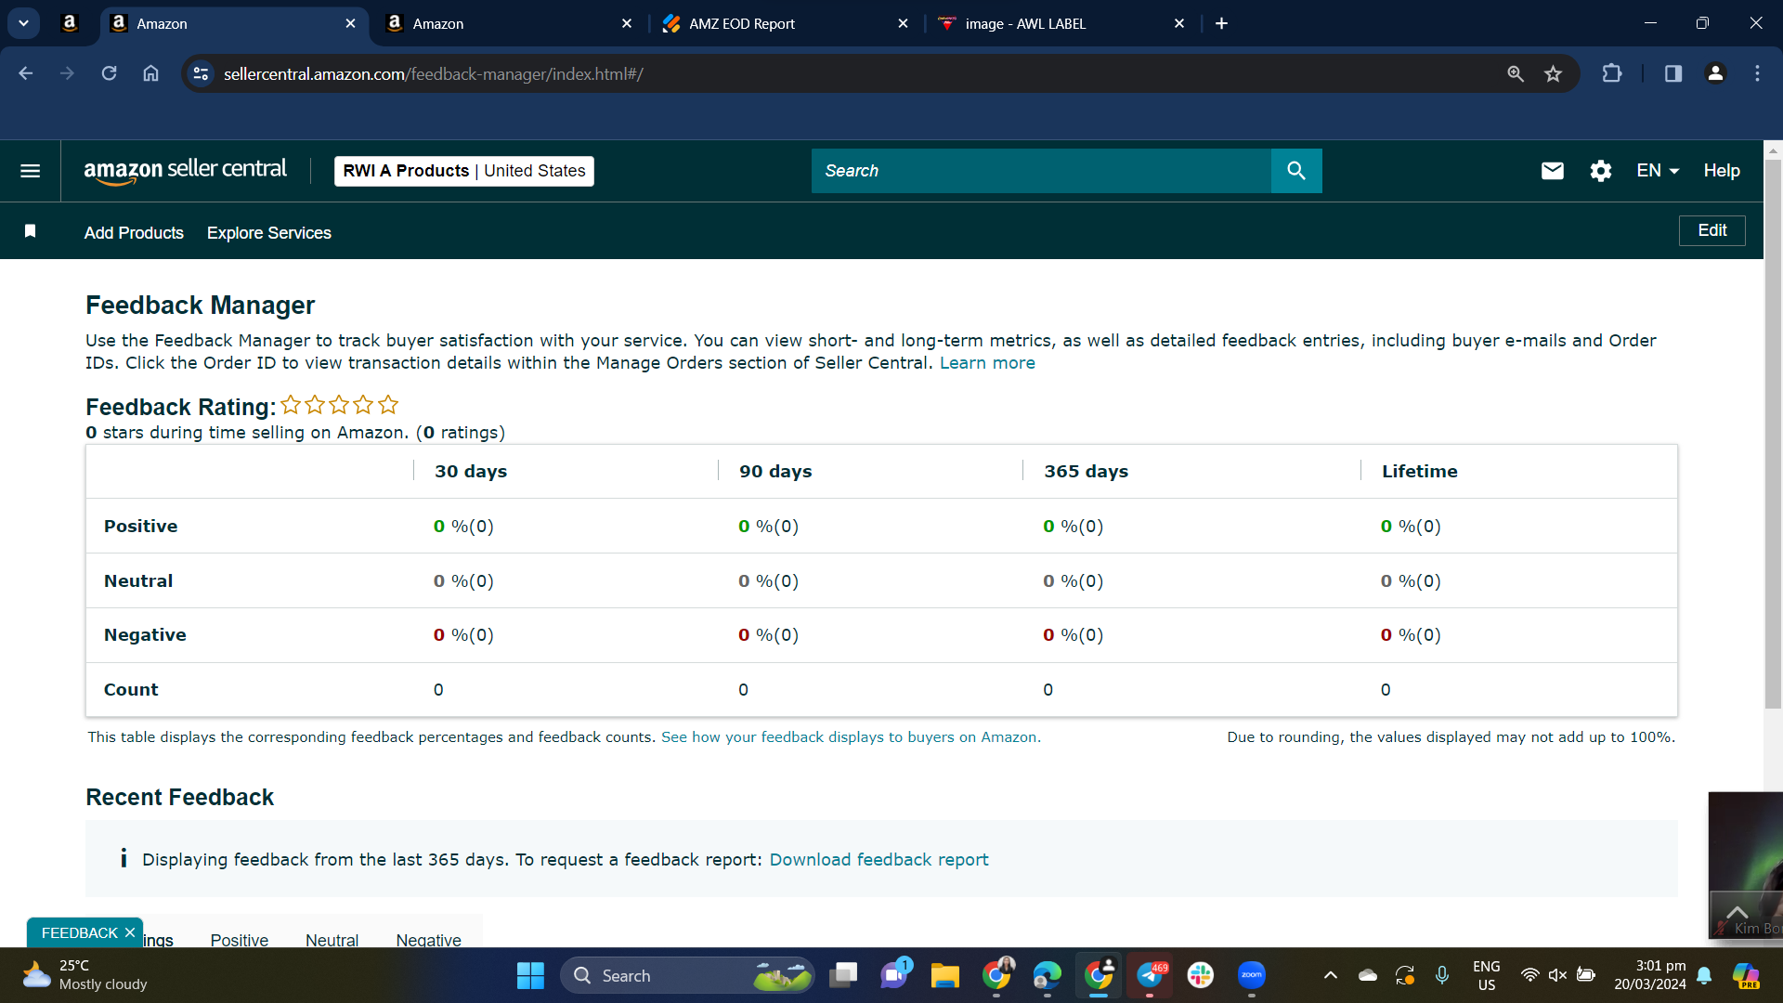Viewport: 1783px width, 1003px height.
Task: Click the Lifetime column header
Action: coord(1419,472)
